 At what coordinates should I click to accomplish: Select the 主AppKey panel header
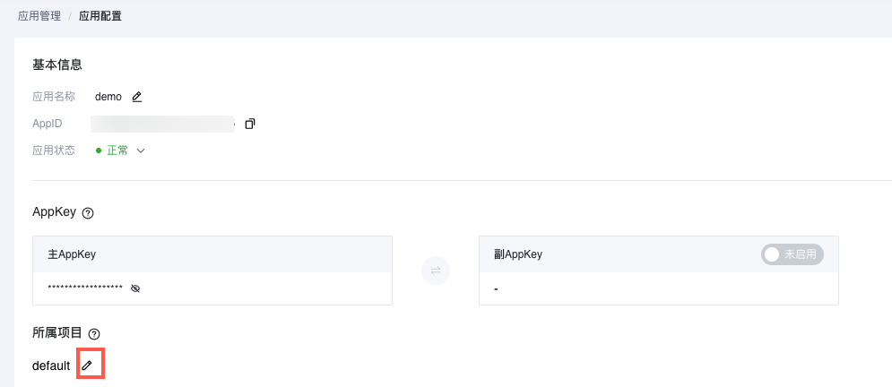pos(212,254)
